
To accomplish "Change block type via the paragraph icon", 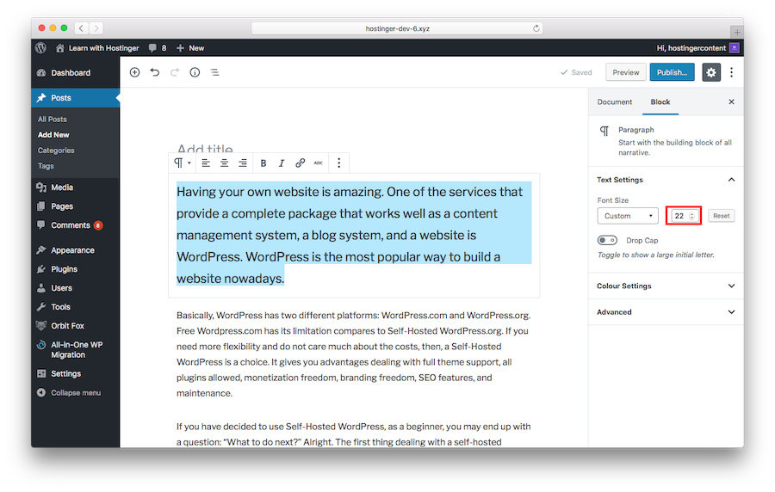I will [182, 163].
